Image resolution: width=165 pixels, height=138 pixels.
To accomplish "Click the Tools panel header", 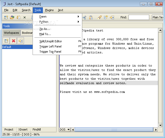I will coord(18,26).
